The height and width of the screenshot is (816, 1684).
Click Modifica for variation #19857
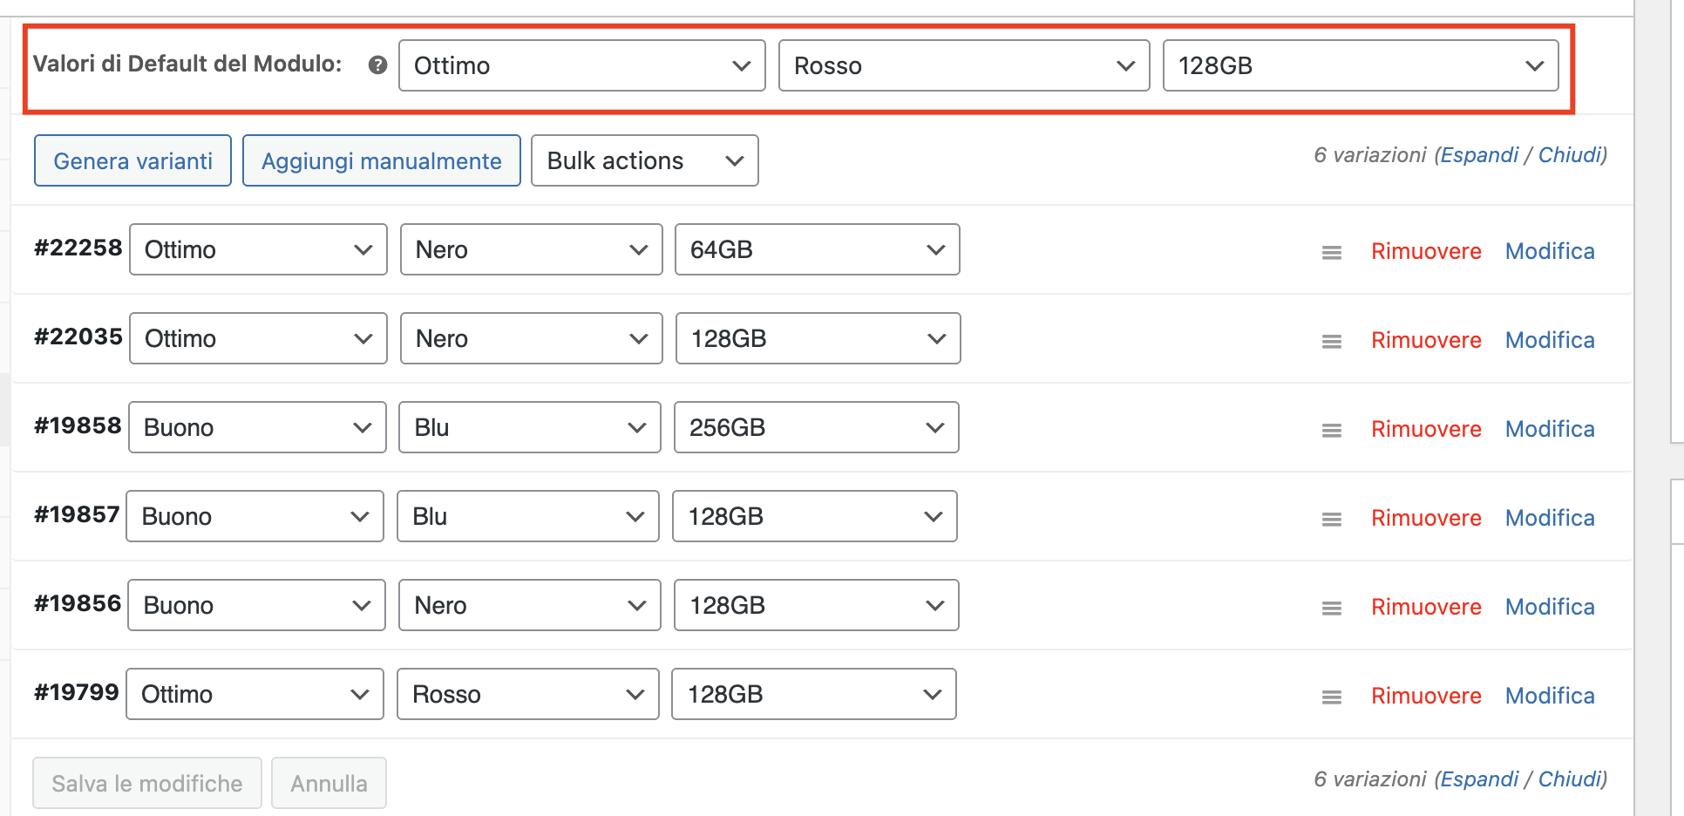click(1550, 518)
